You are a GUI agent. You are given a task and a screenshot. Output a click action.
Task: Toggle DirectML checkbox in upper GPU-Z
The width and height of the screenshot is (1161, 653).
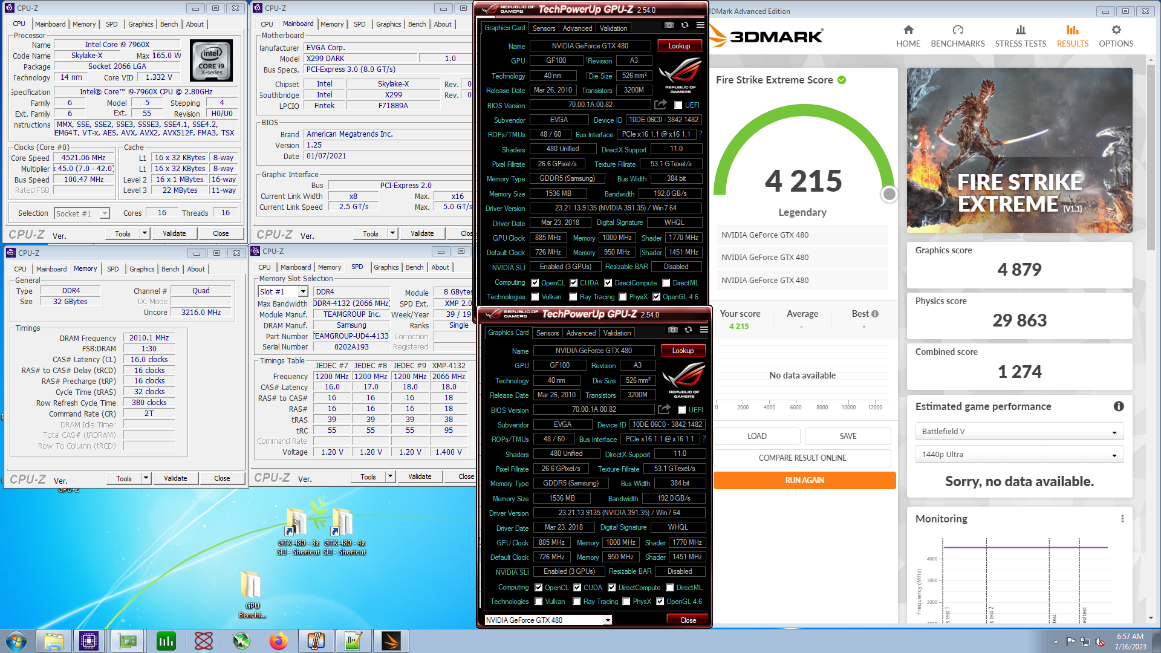pyautogui.click(x=666, y=283)
